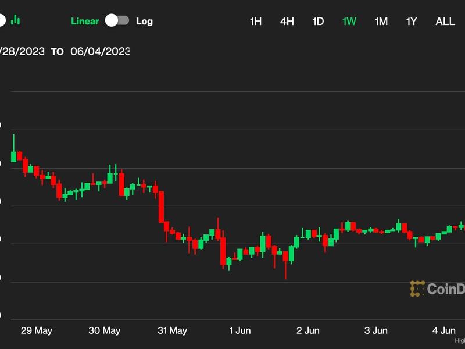Viewport: 465px width, 349px height.
Task: Select the 1Y timeframe
Action: (x=412, y=22)
